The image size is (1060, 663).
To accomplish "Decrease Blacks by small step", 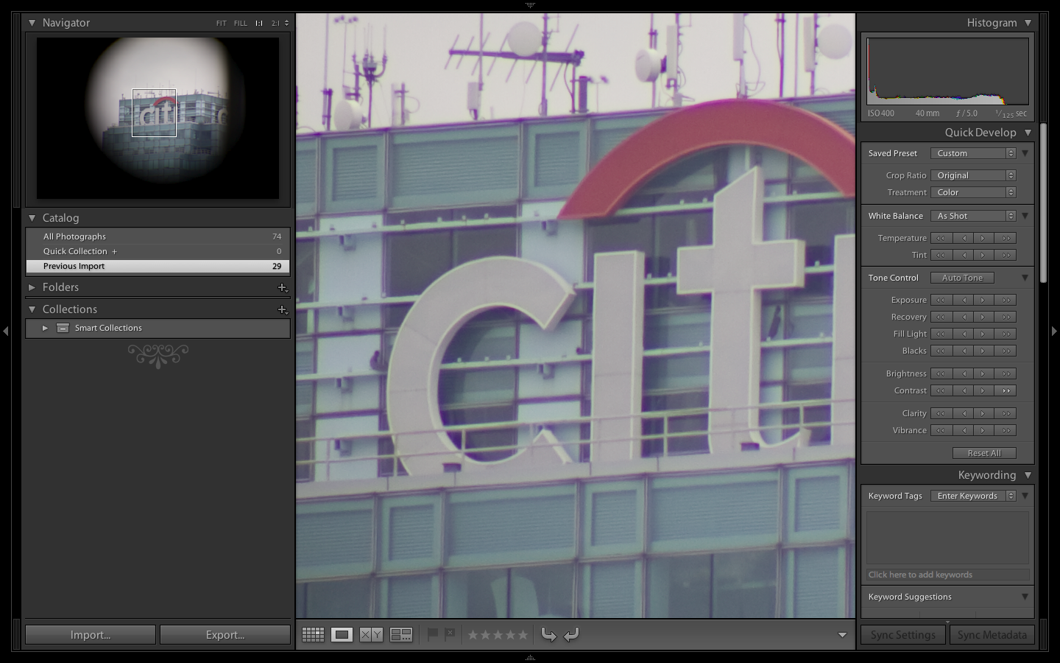I will (963, 351).
